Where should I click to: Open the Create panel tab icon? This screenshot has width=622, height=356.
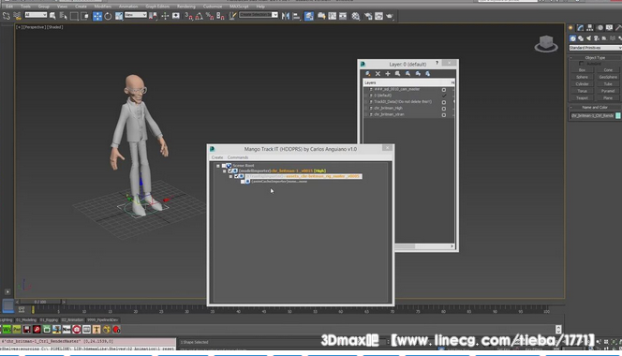[570, 27]
